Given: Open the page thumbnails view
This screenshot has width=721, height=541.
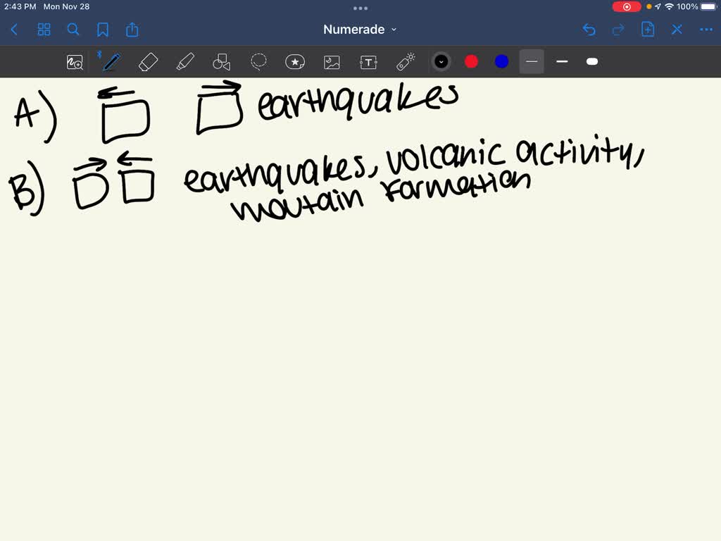Looking at the screenshot, I should (x=44, y=30).
